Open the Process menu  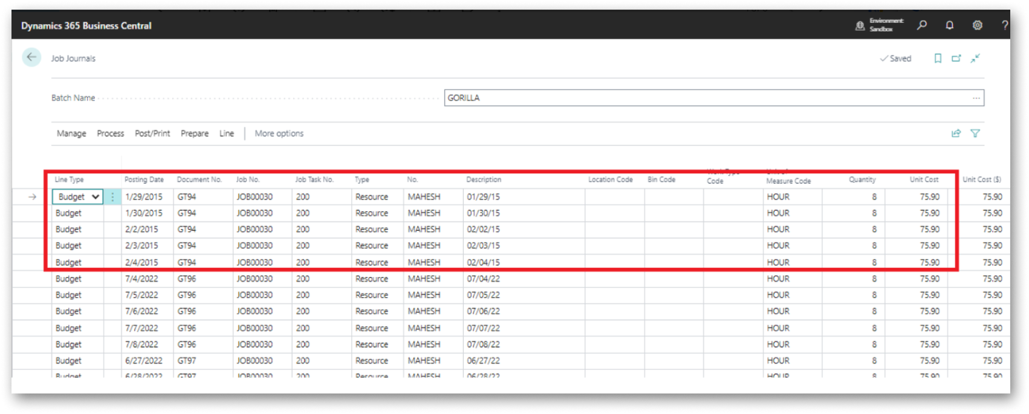(110, 133)
